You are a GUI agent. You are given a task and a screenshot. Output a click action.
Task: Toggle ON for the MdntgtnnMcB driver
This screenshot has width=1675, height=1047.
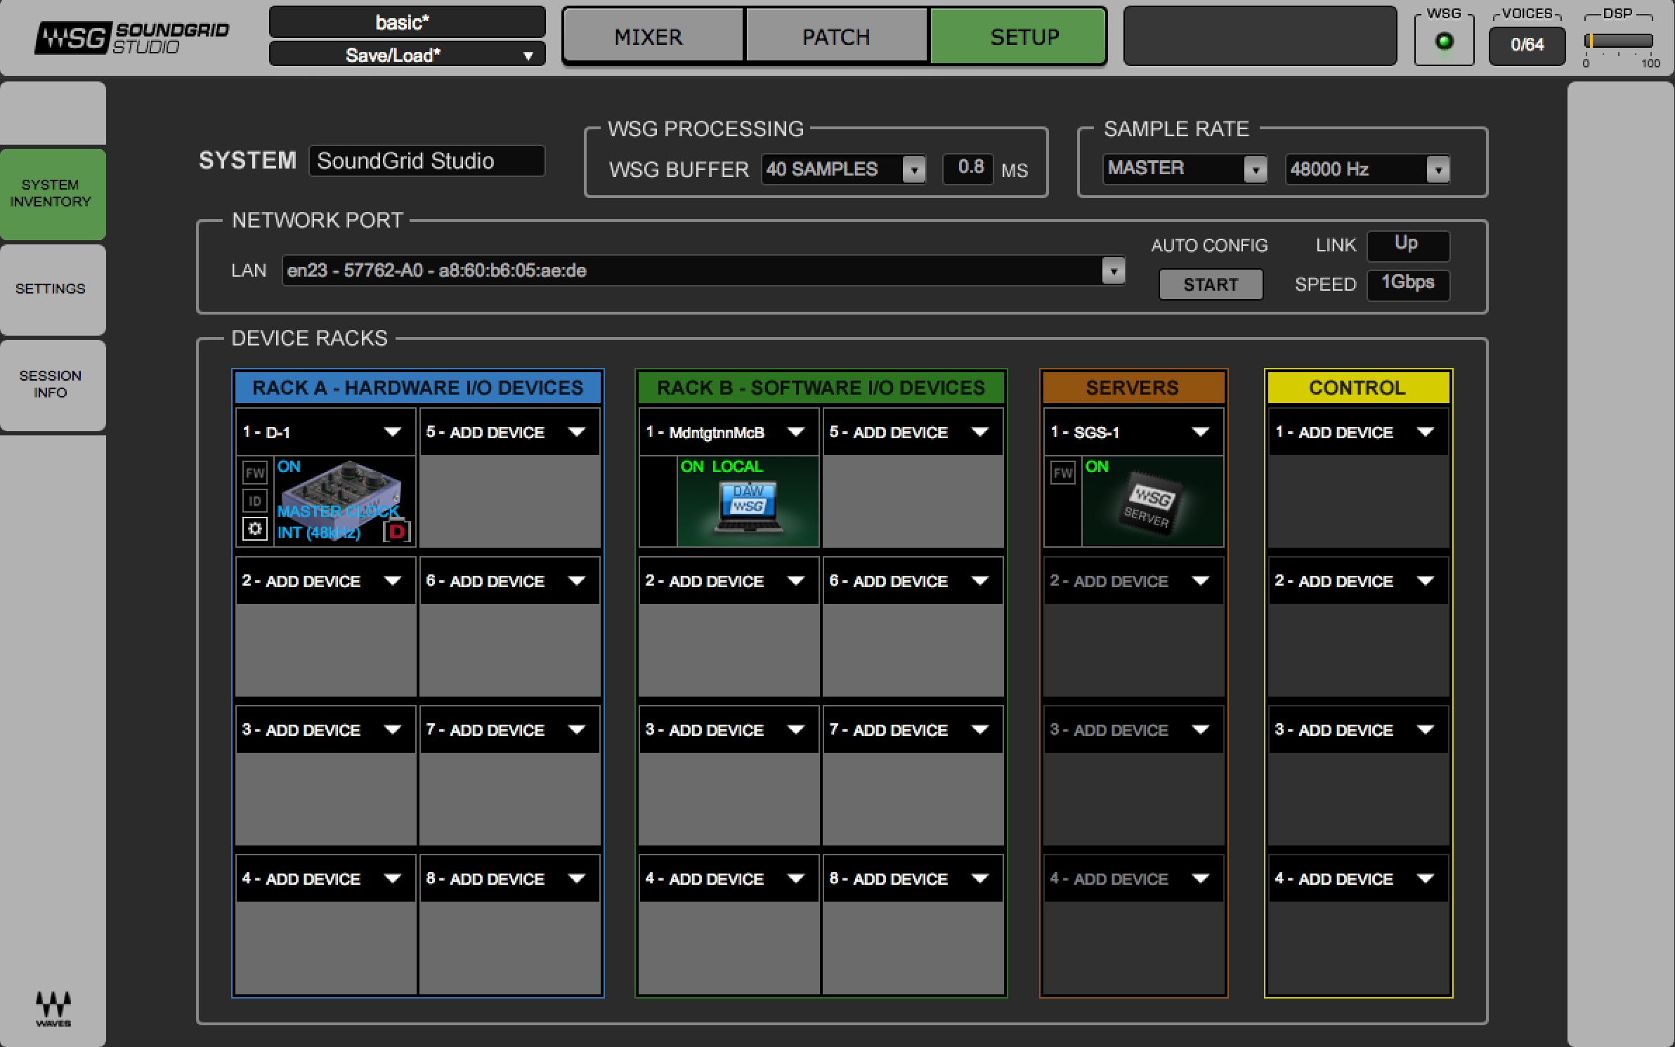tap(692, 466)
